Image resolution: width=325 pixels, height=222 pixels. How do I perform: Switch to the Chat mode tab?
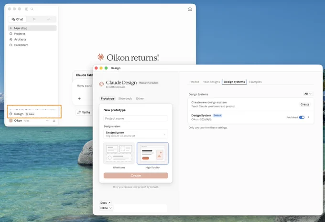pyautogui.click(x=17, y=19)
